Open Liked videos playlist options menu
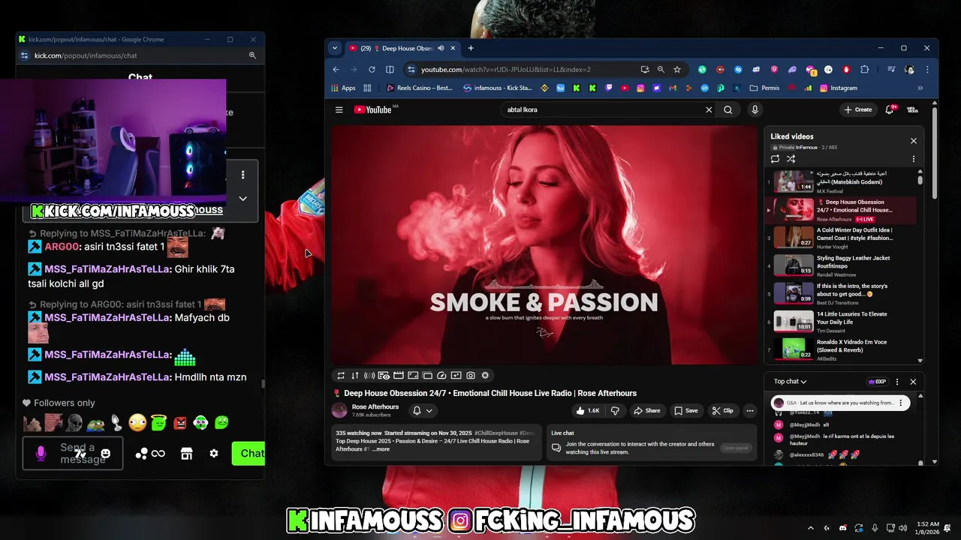The image size is (961, 540). [913, 159]
